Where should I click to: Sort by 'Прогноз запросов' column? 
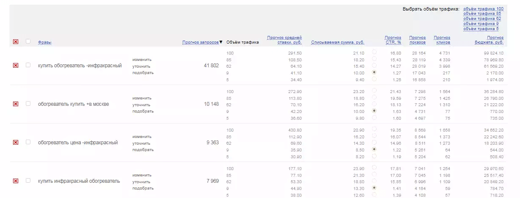(200, 42)
